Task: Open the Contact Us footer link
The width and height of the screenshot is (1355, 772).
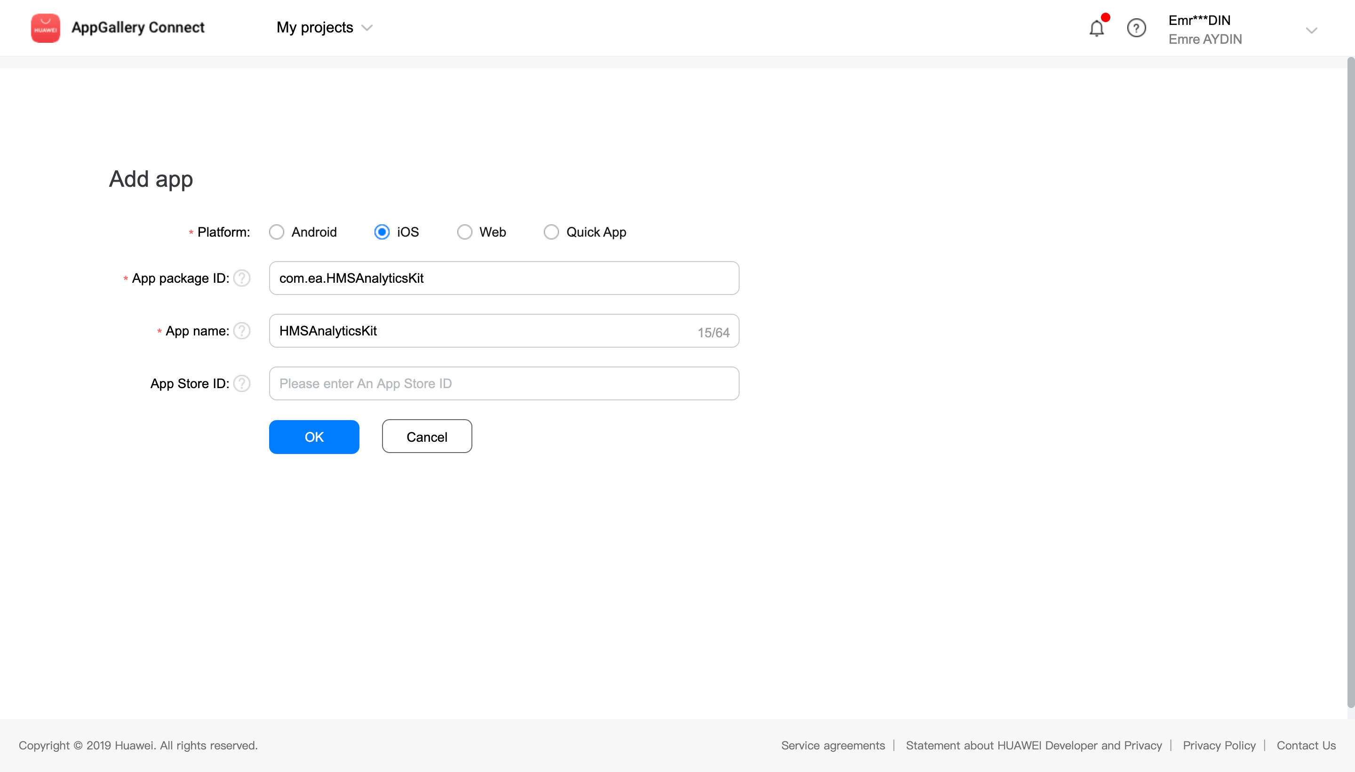Action: (x=1306, y=745)
